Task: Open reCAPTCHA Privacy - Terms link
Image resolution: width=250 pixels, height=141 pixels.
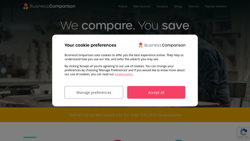Action: [x=243, y=137]
